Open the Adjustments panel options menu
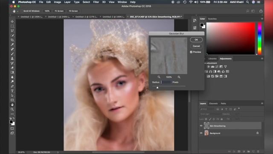Viewport: 273px width, 154px height. 262,59
